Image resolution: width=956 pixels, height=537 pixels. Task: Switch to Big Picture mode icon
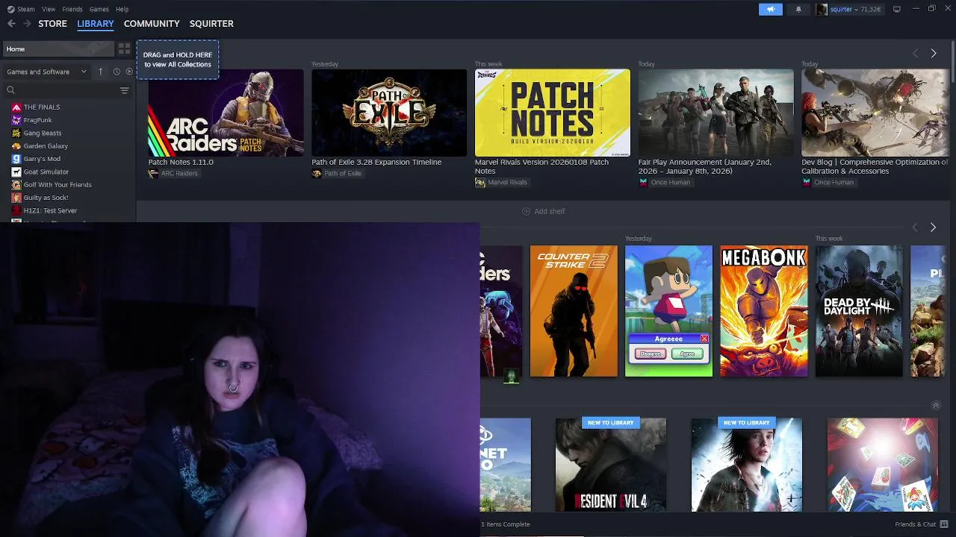pos(897,9)
